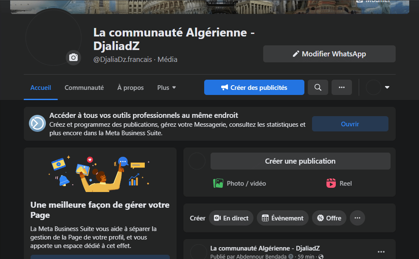Click Abdennour Bendada publisher name

262,256
